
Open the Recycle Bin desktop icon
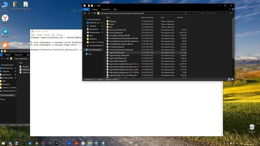click(252, 129)
